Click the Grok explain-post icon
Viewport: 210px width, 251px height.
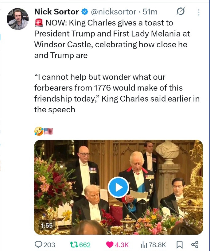coord(180,12)
